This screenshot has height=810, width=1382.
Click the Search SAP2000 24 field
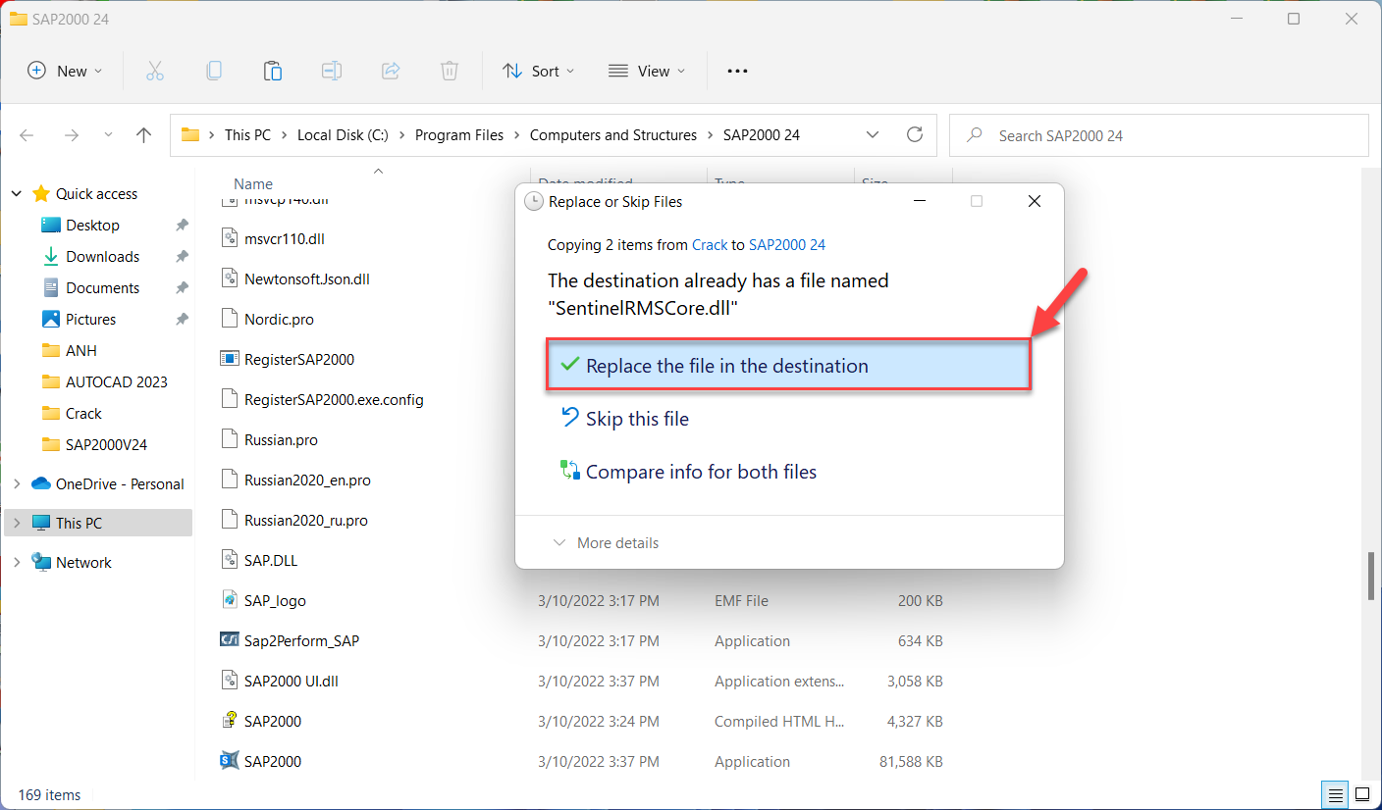point(1158,135)
